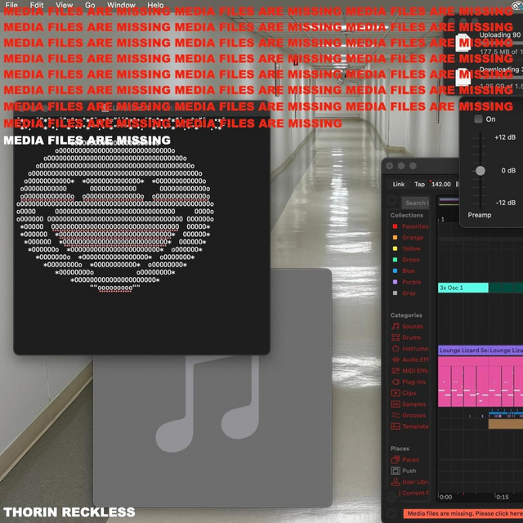
Task: Click the Preamp label
Action: tap(480, 215)
